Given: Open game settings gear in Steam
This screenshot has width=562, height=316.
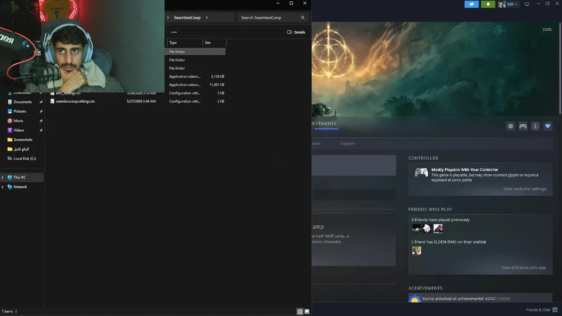Looking at the screenshot, I should click(510, 126).
